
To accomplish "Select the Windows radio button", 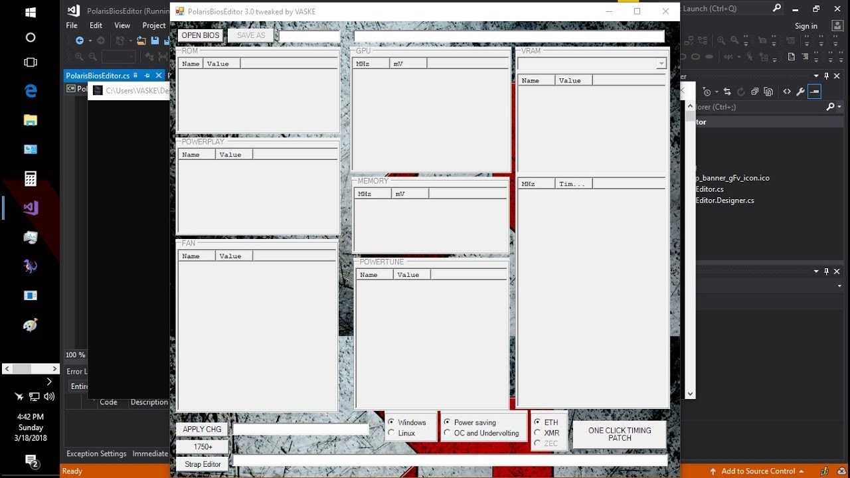I will click(x=391, y=422).
